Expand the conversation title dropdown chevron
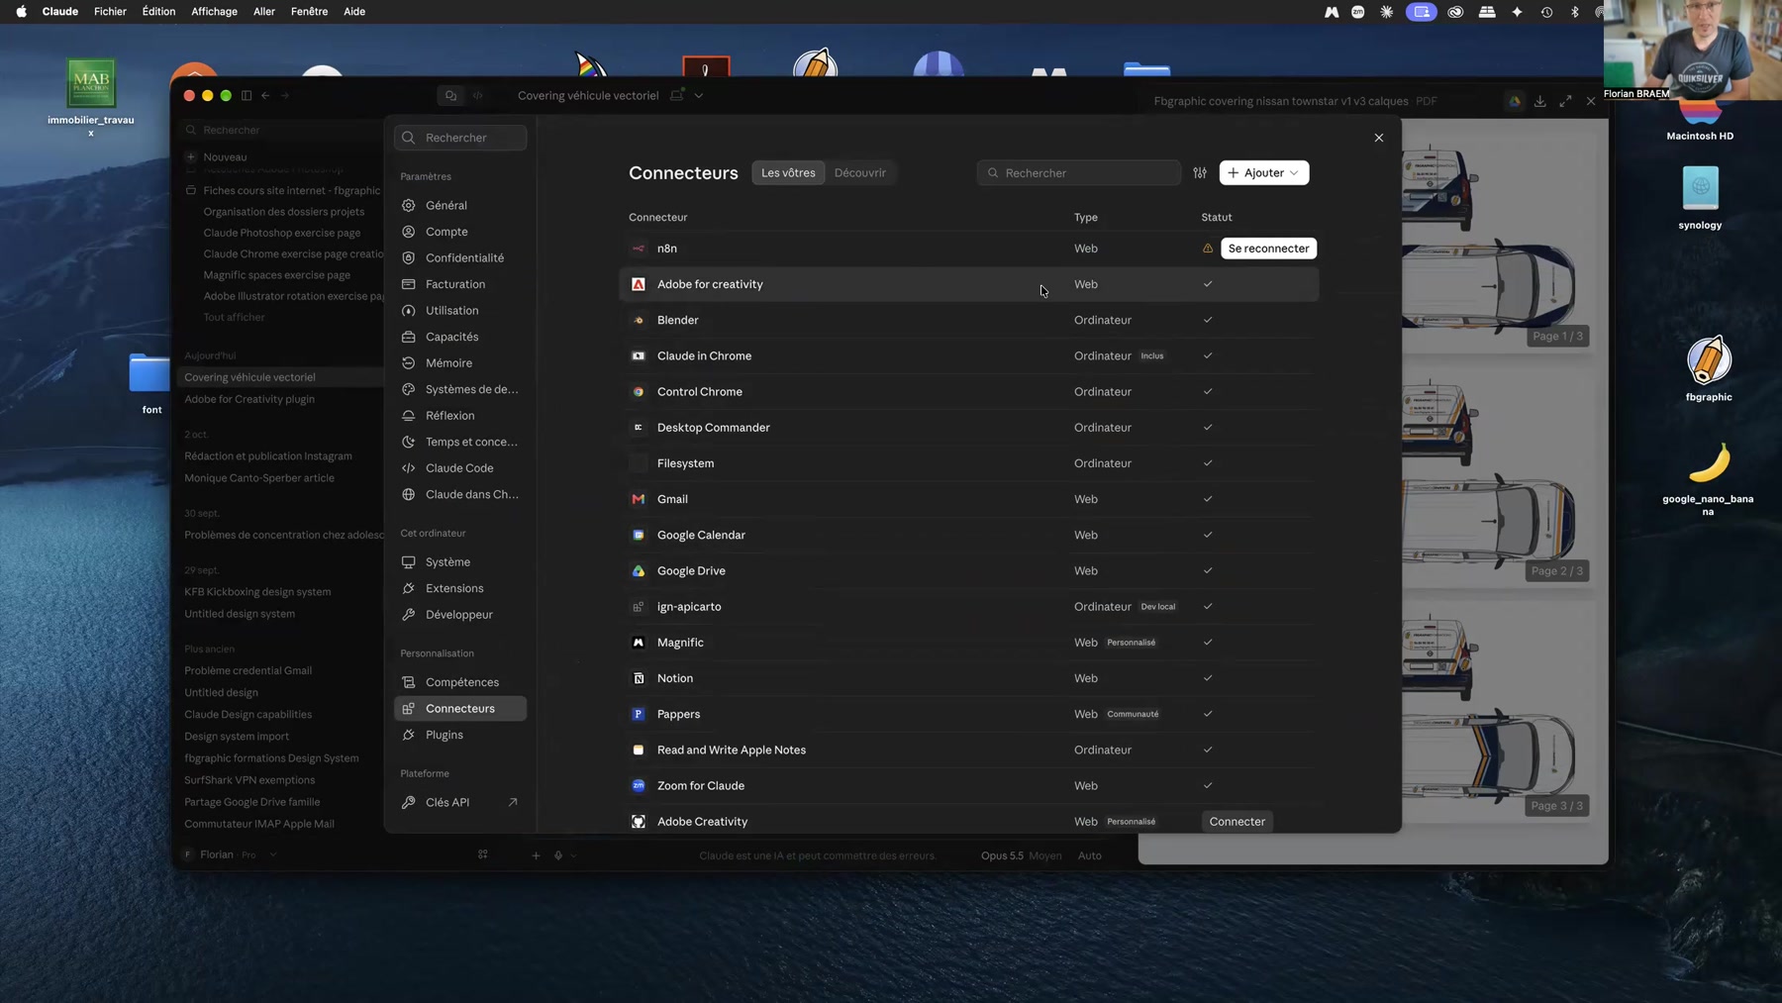 point(699,96)
